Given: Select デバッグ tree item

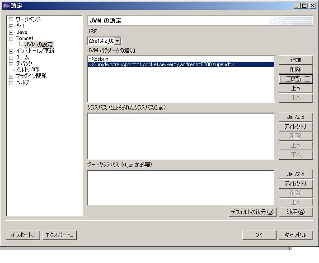Looking at the screenshot, I should [x=24, y=63].
